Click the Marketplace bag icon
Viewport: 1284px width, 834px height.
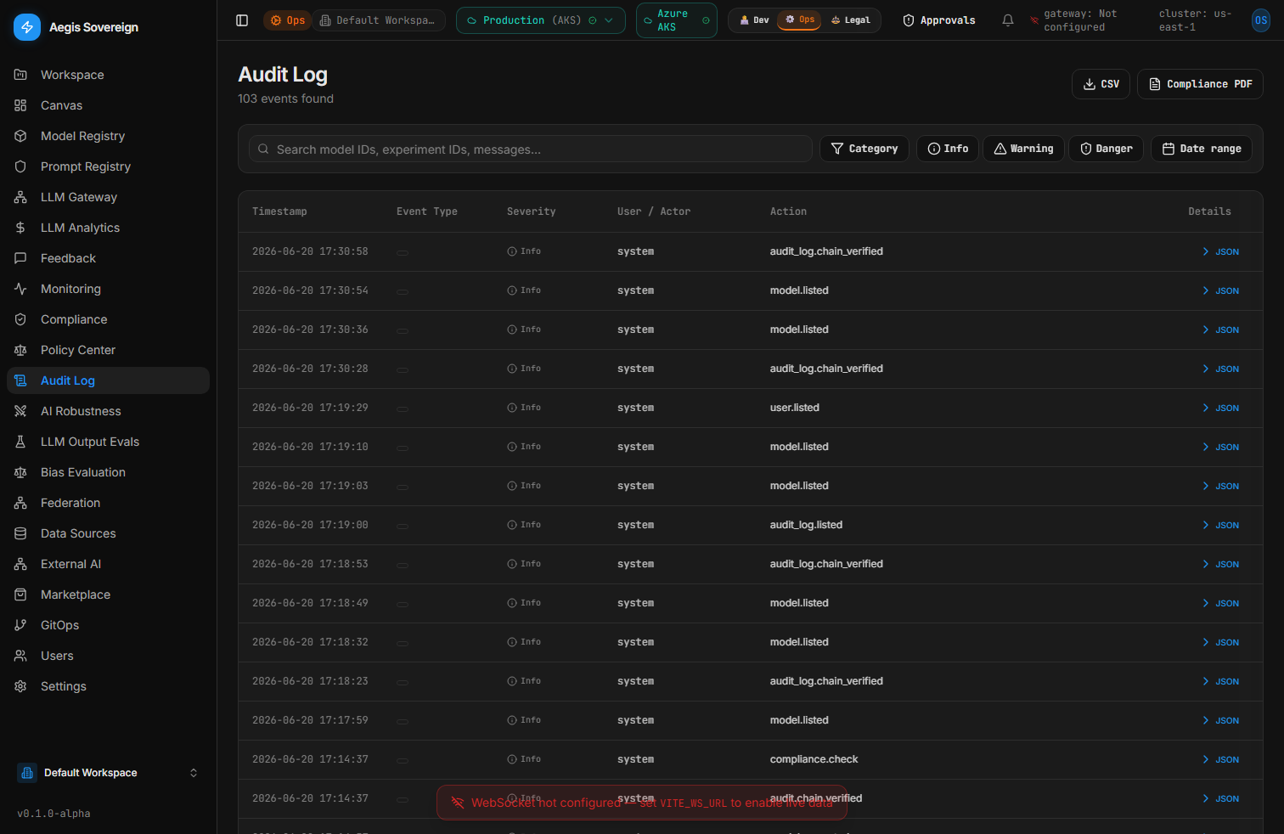coord(20,595)
